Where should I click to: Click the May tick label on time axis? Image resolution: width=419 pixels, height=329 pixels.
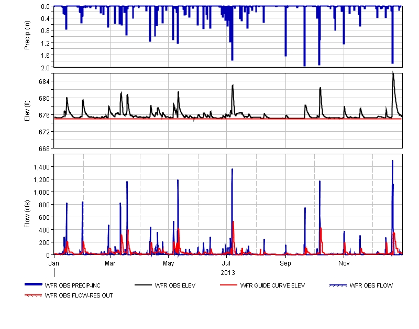pos(168,263)
